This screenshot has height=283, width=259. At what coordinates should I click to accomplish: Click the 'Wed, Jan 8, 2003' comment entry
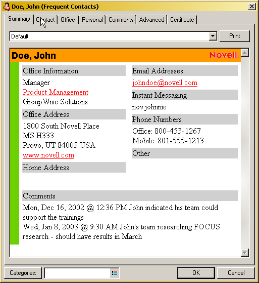pyautogui.click(x=121, y=231)
